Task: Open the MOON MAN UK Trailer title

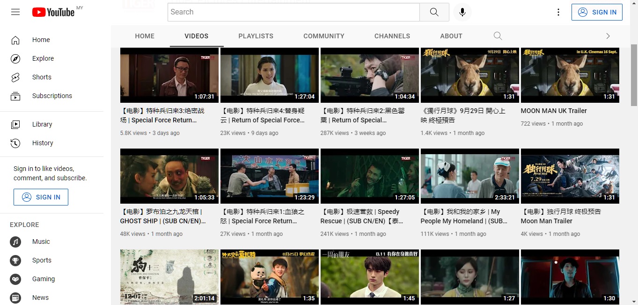Action: coord(553,111)
